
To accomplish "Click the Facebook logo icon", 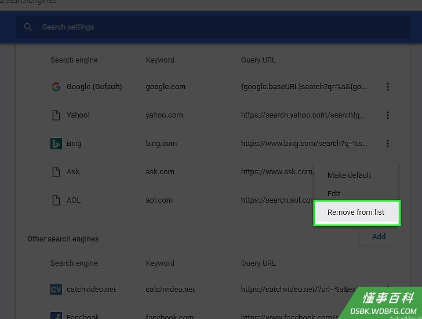I will (56, 316).
